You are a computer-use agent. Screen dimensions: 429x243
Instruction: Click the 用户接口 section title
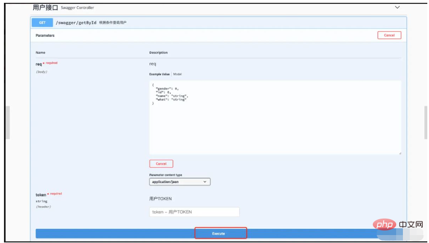[45, 7]
